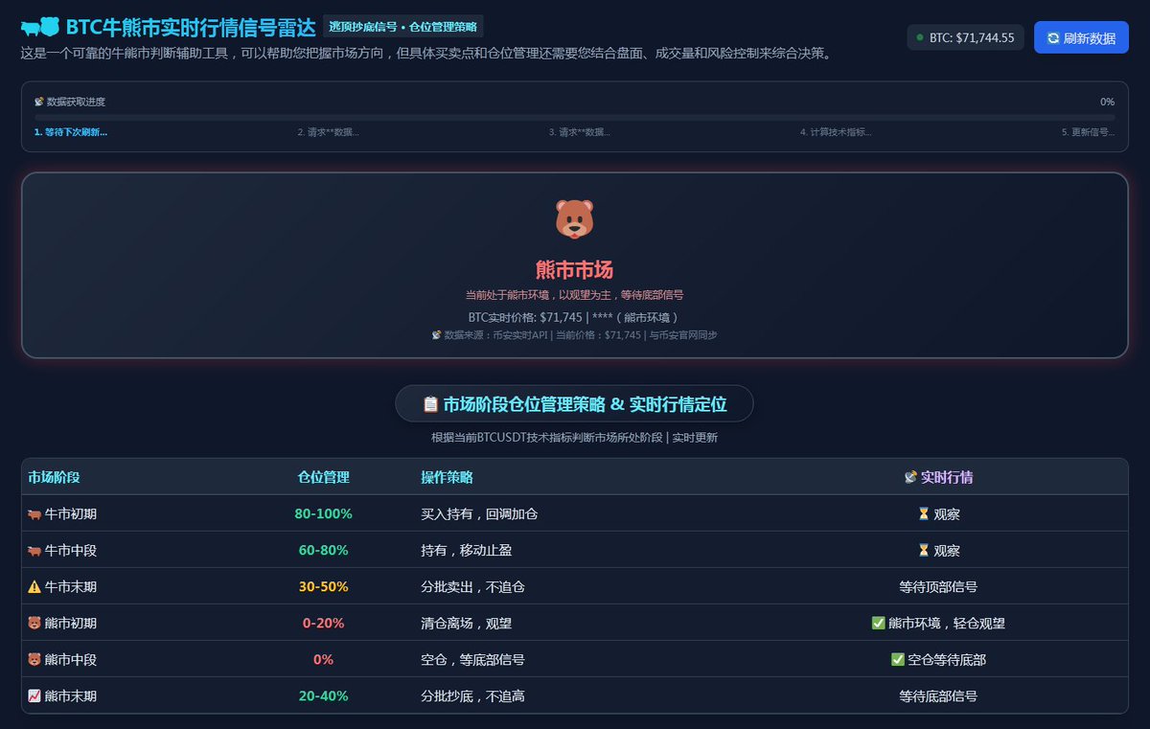This screenshot has width=1150, height=729.
Task: Click 等待底部信号 status text
Action: click(x=938, y=696)
